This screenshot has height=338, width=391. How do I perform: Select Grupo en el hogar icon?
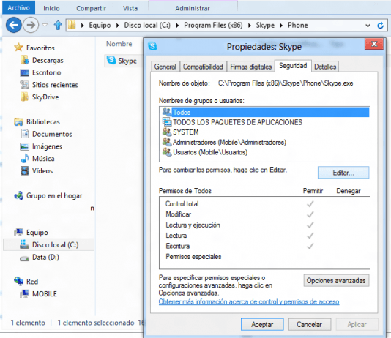click(19, 195)
